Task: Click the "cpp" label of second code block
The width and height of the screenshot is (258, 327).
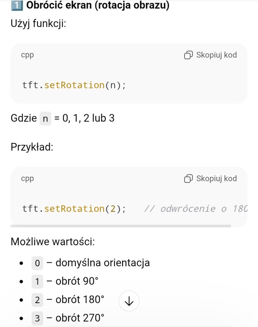Action: [x=28, y=178]
